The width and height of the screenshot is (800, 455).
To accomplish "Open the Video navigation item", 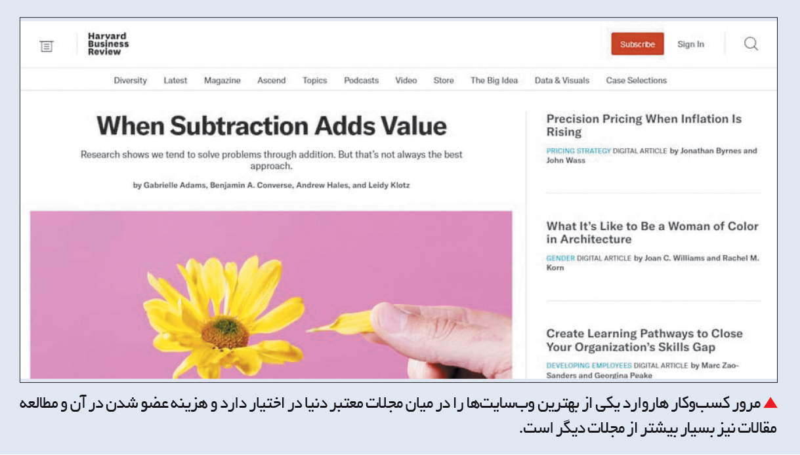I will pos(406,81).
